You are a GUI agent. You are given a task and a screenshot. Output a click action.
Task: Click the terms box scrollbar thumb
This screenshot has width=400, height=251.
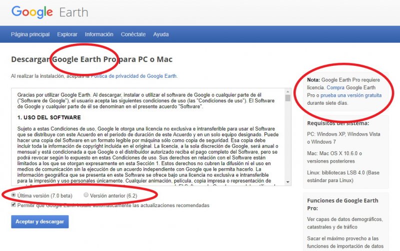[288, 98]
